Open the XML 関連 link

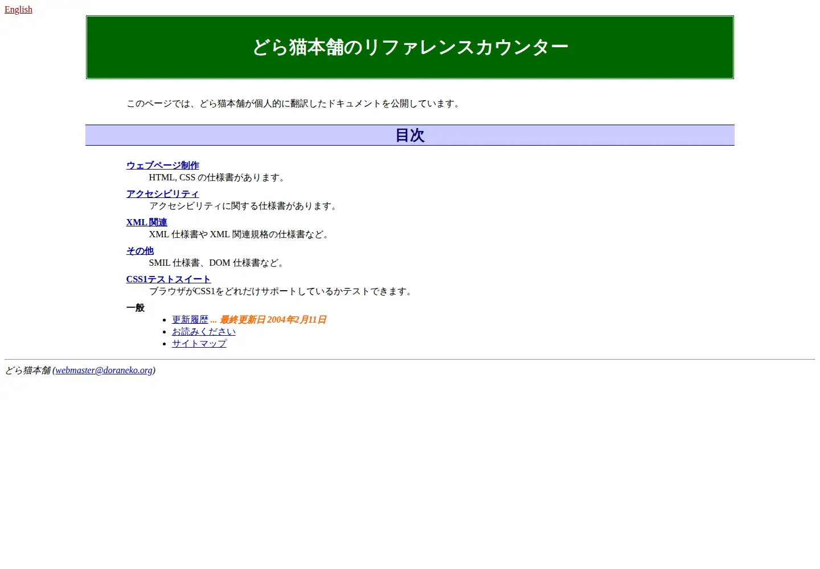(147, 222)
